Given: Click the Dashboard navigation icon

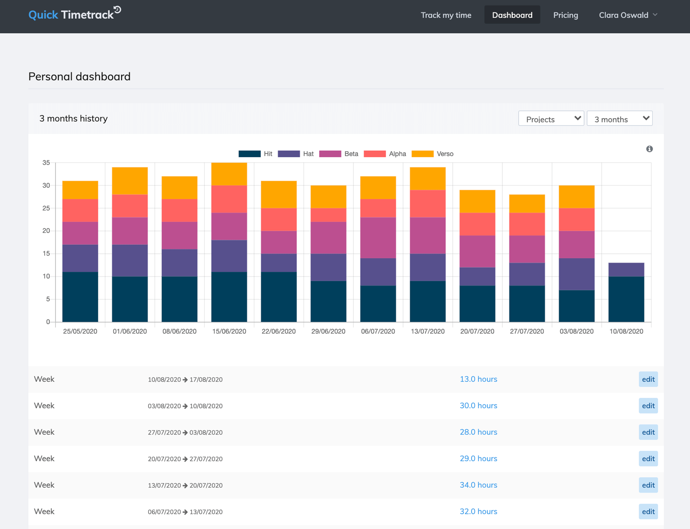Looking at the screenshot, I should tap(511, 15).
